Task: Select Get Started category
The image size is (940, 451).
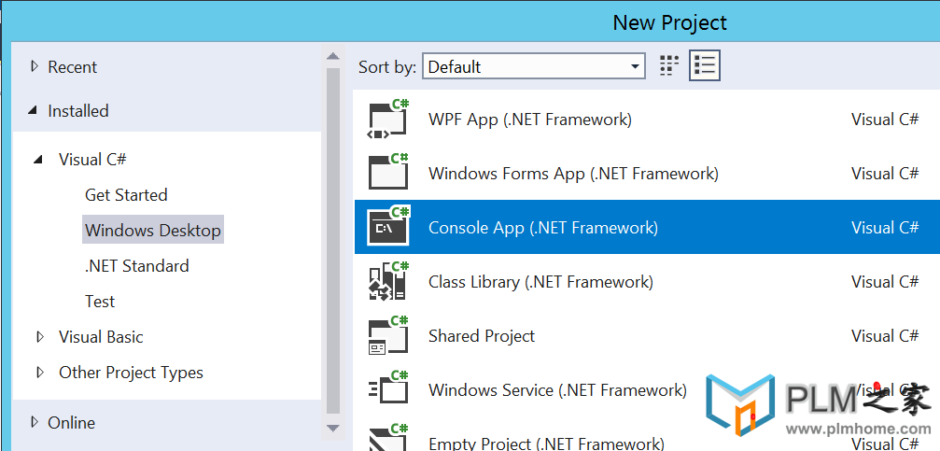Action: [126, 195]
